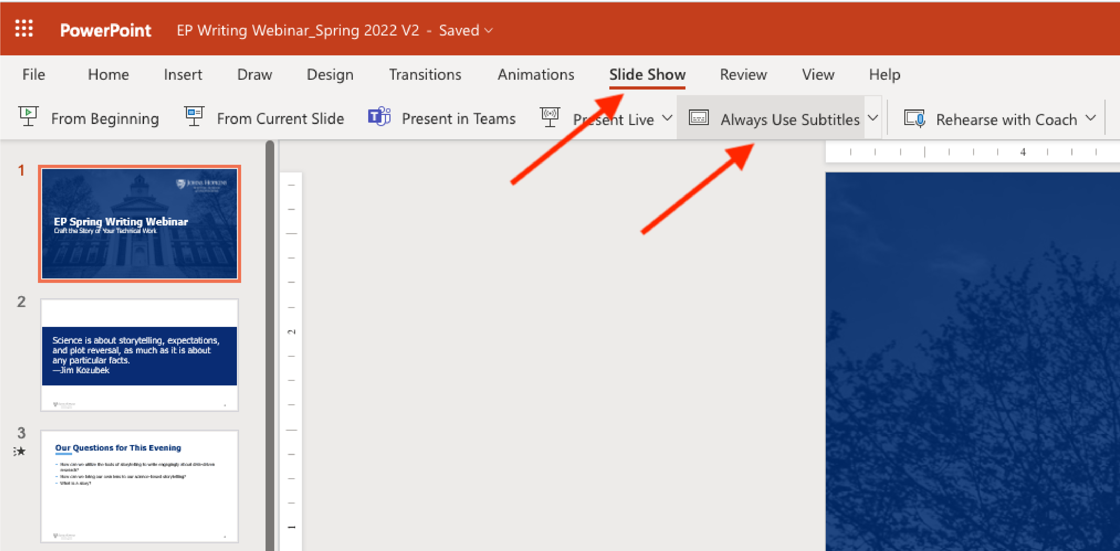Click Present in Teams

point(459,118)
